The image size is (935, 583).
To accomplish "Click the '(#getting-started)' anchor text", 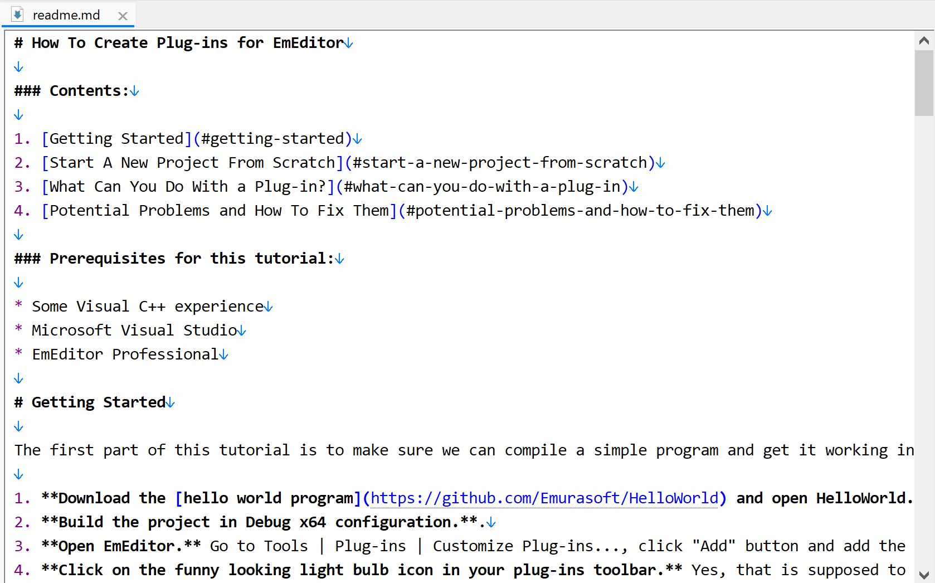I will 272,139.
